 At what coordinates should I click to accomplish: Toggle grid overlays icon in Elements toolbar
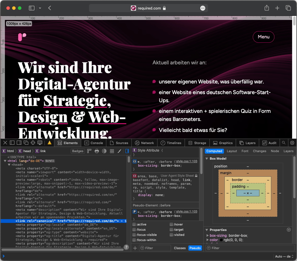click(x=112, y=151)
